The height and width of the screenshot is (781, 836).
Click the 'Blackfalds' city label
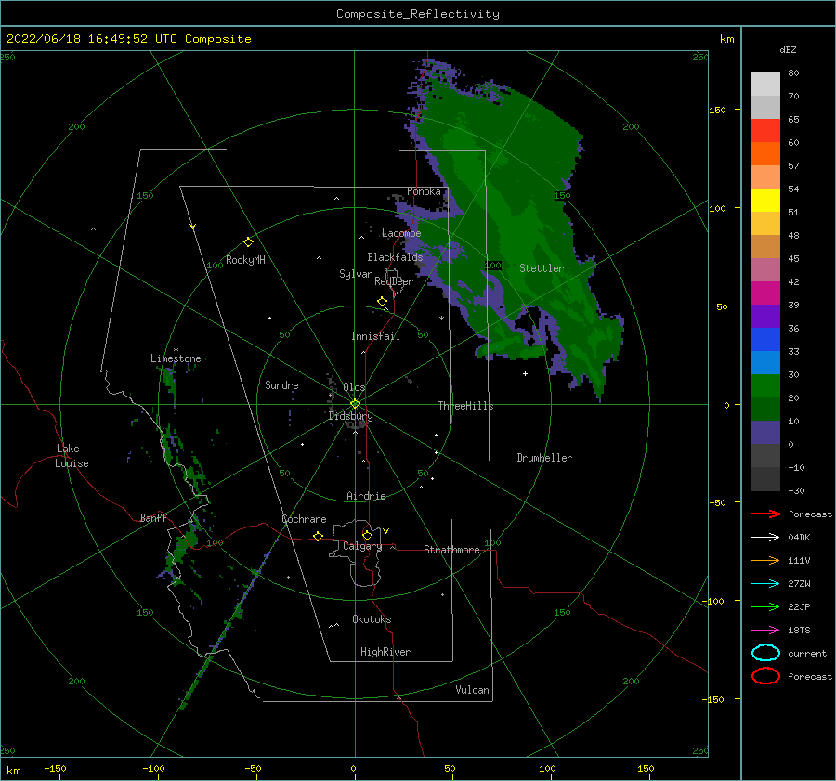(395, 257)
